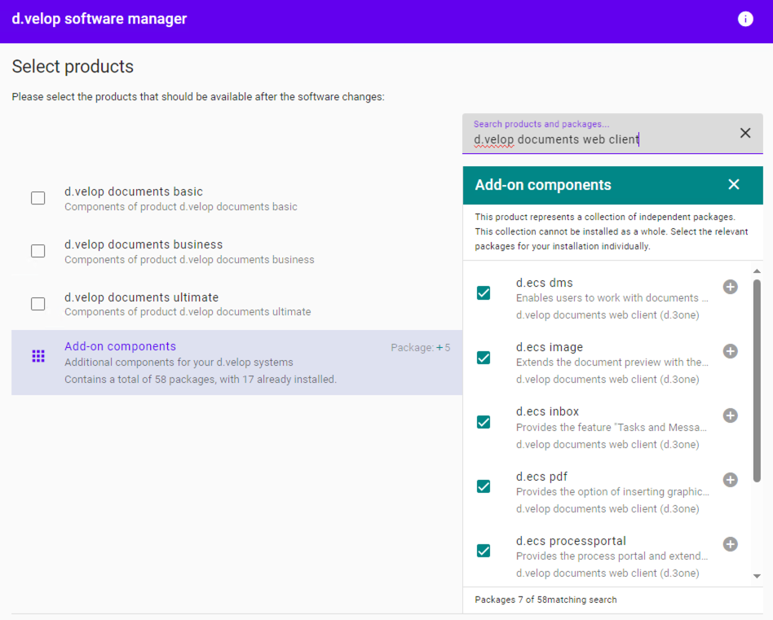
Task: Enable the d.velop documents business checkbox
Action: click(38, 251)
